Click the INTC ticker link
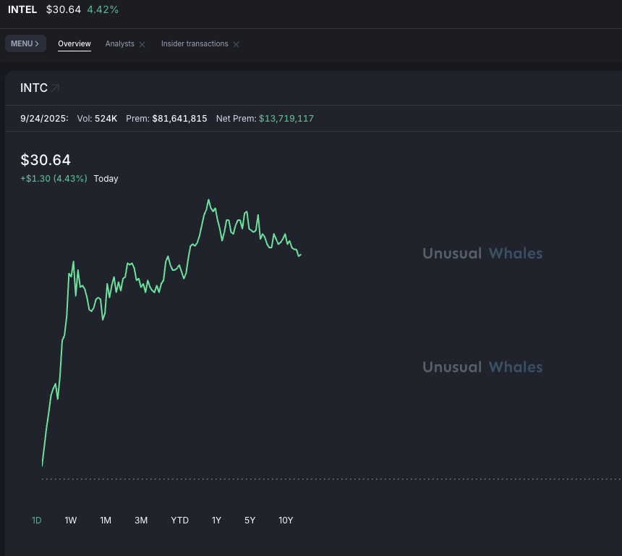Viewport: 622px width, 556px height. pos(34,88)
